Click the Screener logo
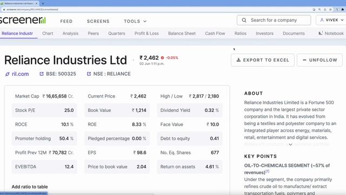346x195 pixels. (23, 20)
